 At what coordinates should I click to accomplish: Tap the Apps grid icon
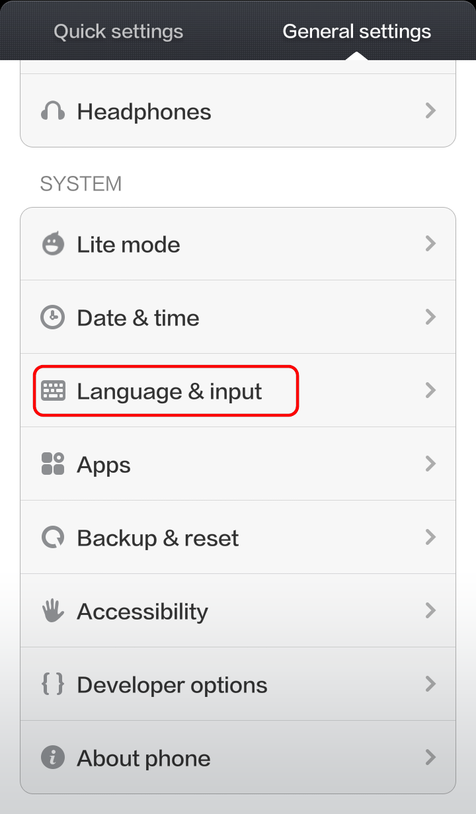pos(53,464)
